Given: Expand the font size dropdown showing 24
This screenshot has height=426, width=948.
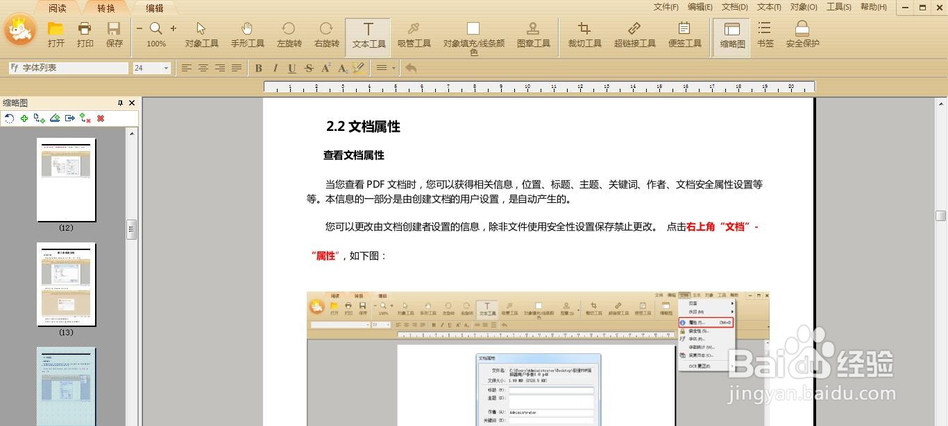Looking at the screenshot, I should click(167, 68).
